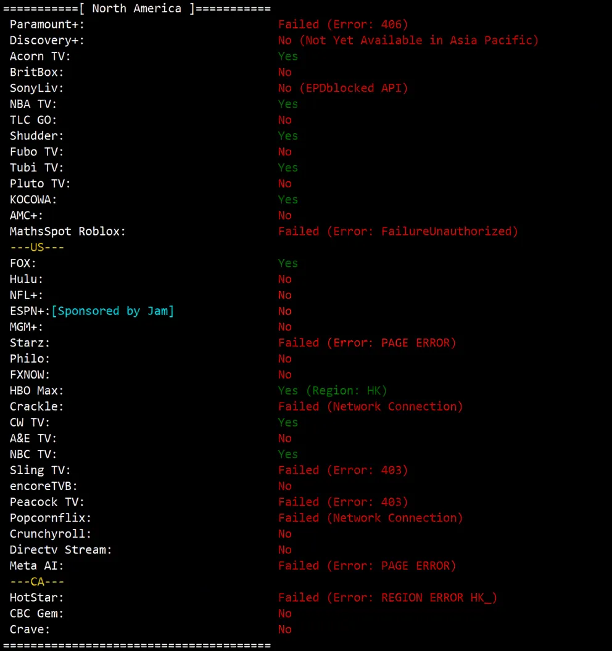Click the Popcornflix service label

[x=51, y=518]
